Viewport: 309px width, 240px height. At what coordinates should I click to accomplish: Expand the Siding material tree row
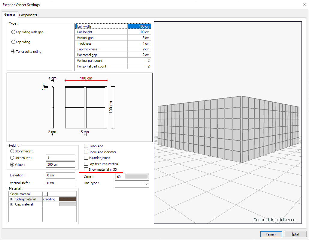[x=12, y=199]
